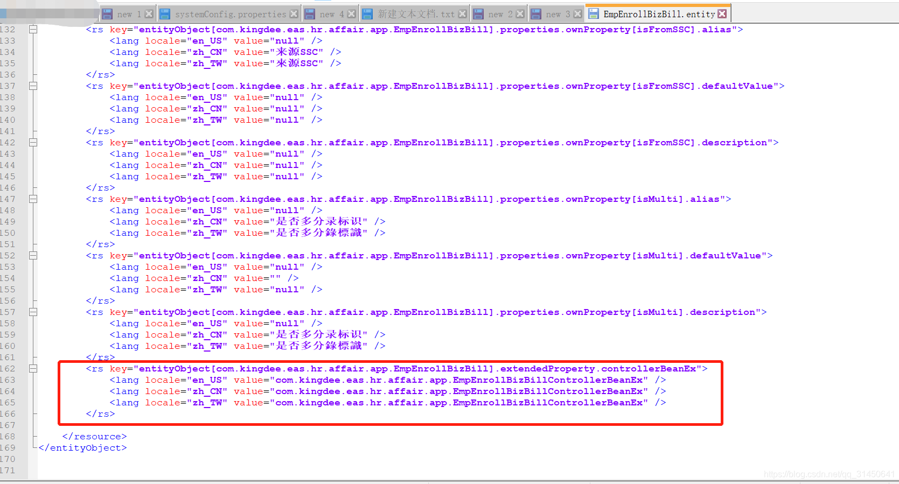Collapse the fold marker at line 147
The width and height of the screenshot is (899, 484).
pyautogui.click(x=33, y=199)
